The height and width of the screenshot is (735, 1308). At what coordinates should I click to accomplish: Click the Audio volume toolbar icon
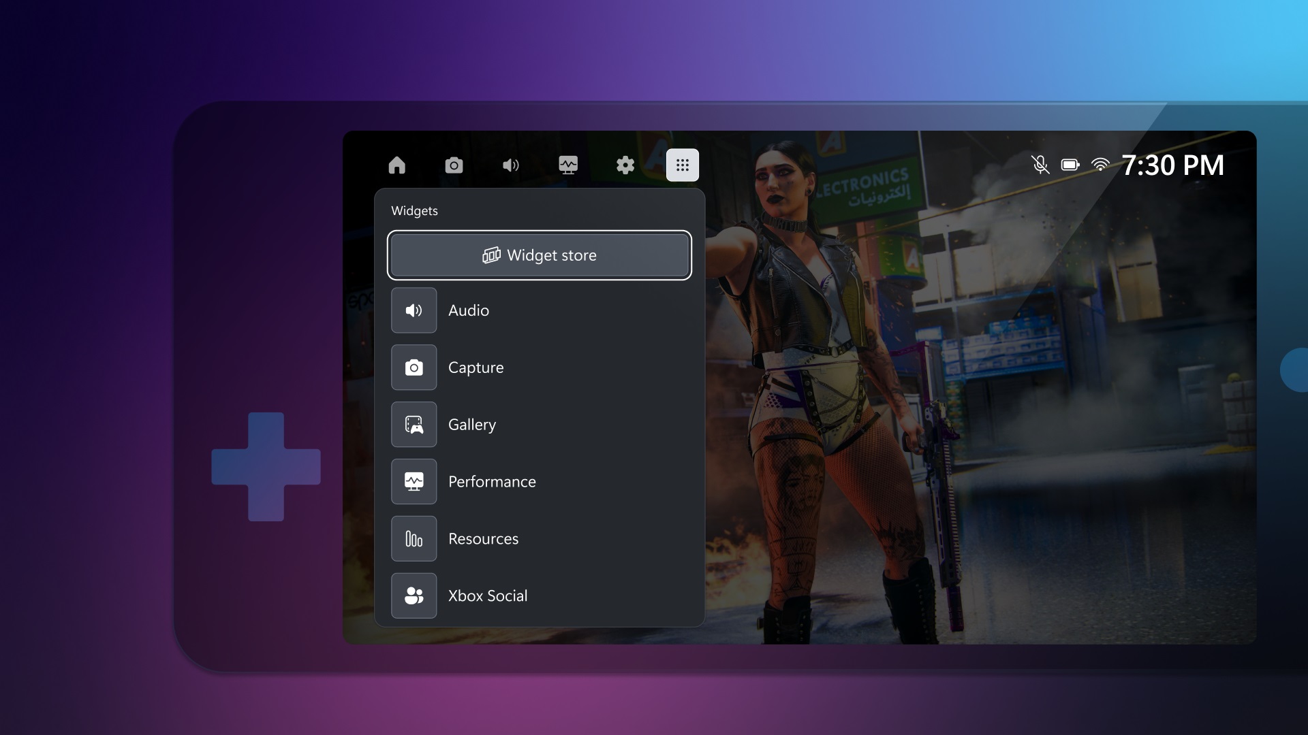point(511,164)
